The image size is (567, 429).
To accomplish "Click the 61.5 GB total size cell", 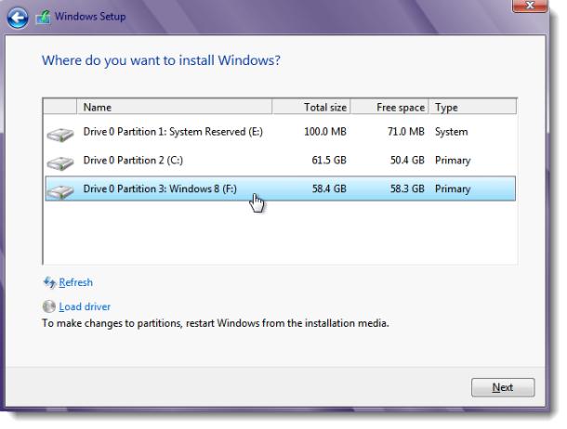I will click(329, 161).
